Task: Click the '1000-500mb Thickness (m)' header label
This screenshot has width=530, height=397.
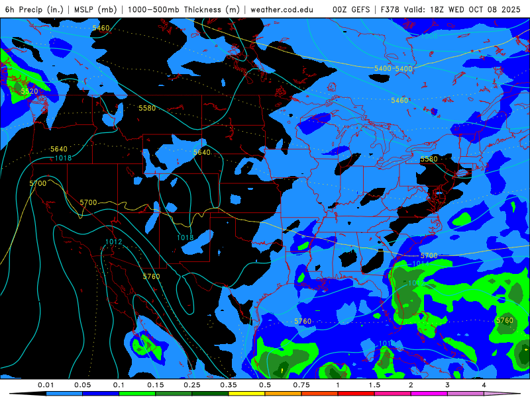Action: point(184,9)
